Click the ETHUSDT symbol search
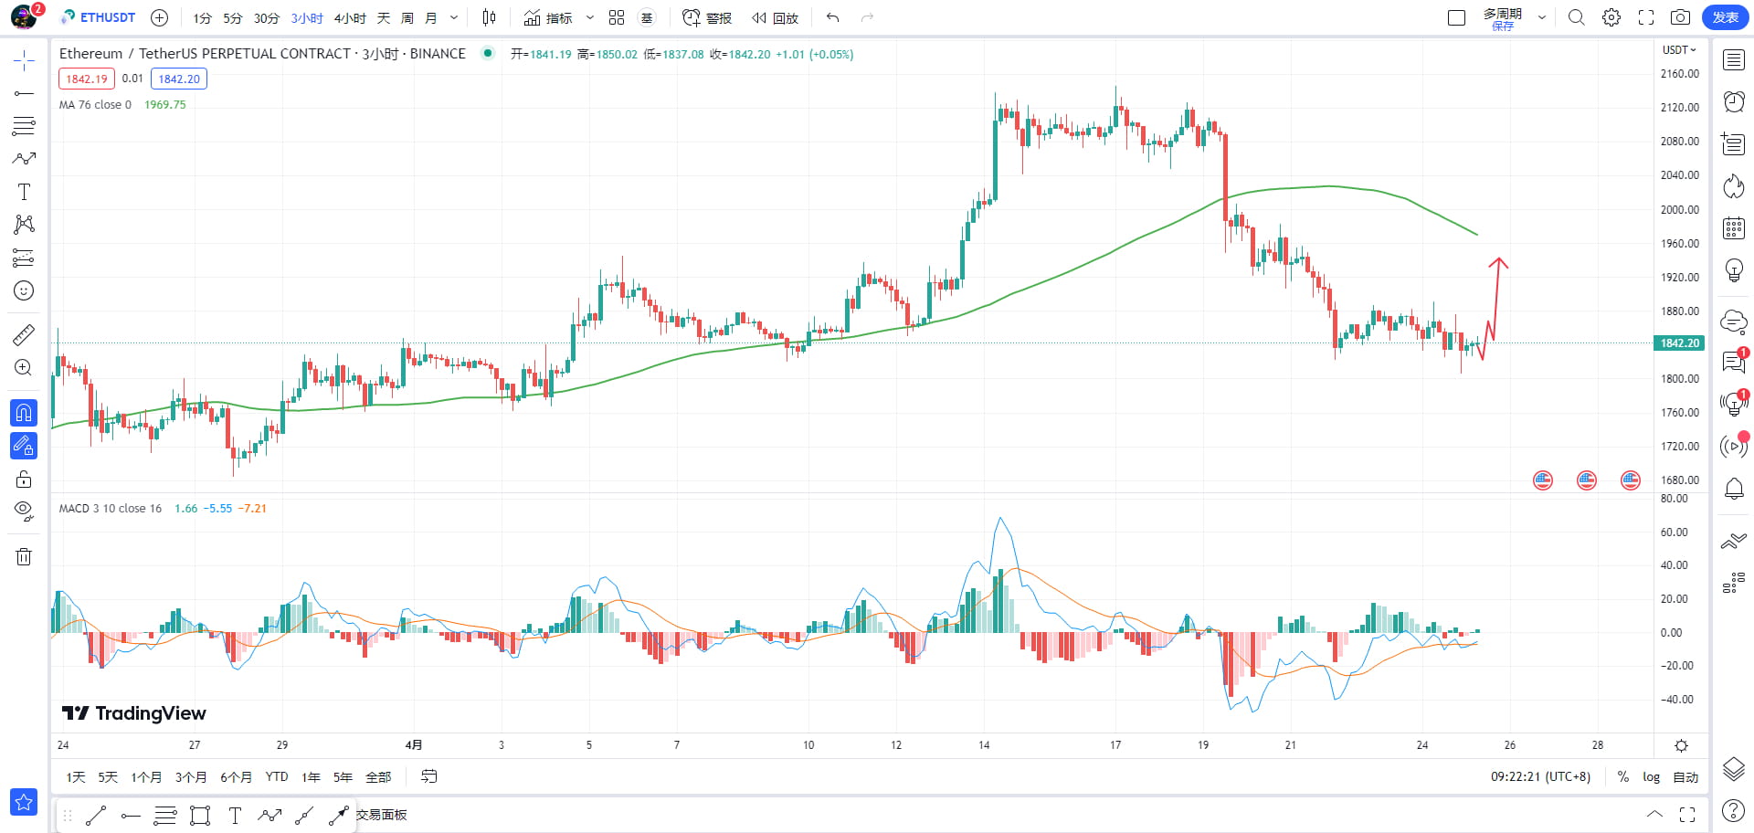Image resolution: width=1754 pixels, height=833 pixels. pos(98,17)
